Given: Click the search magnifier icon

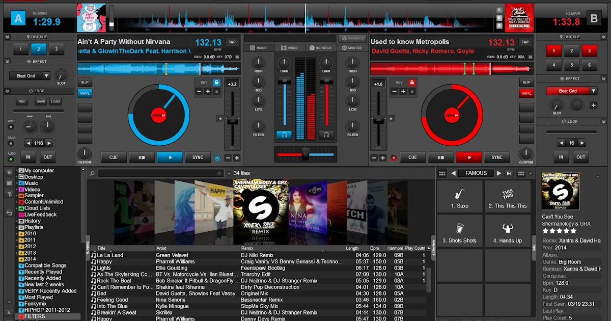Looking at the screenshot, I should coord(92,173).
